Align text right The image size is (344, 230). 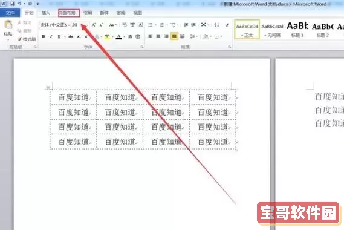click(x=166, y=36)
